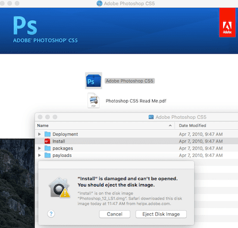Image resolution: width=238 pixels, height=228 pixels.
Task: Zoom the Adobe Photoshop CS5 list window
Action: point(55,117)
